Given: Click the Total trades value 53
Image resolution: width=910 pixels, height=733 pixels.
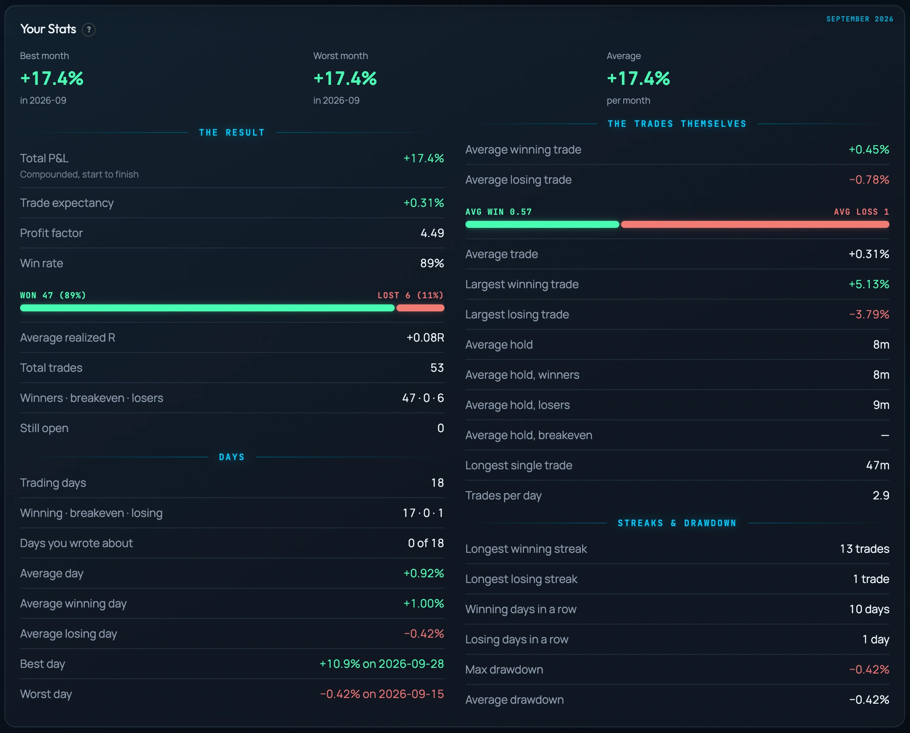Looking at the screenshot, I should point(437,368).
